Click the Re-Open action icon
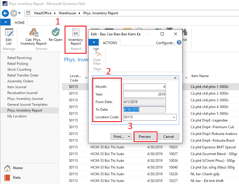239x184 pixels. click(56, 32)
